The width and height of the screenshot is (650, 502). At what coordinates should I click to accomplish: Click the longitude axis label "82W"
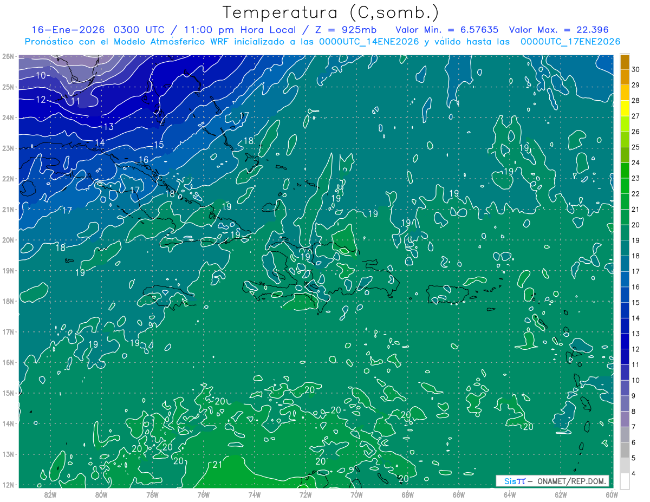pos(50,495)
